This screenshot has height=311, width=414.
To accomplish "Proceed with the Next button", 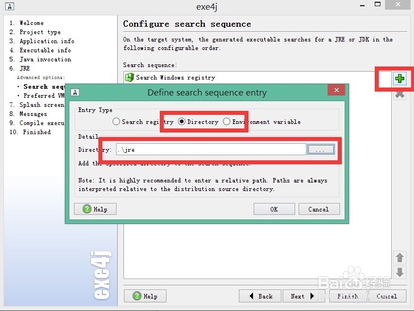I will pyautogui.click(x=303, y=296).
